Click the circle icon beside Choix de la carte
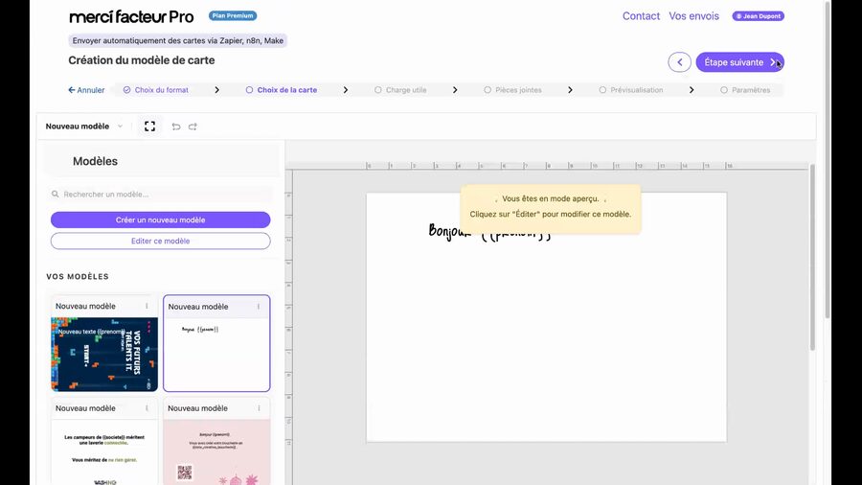The image size is (862, 485). click(250, 90)
